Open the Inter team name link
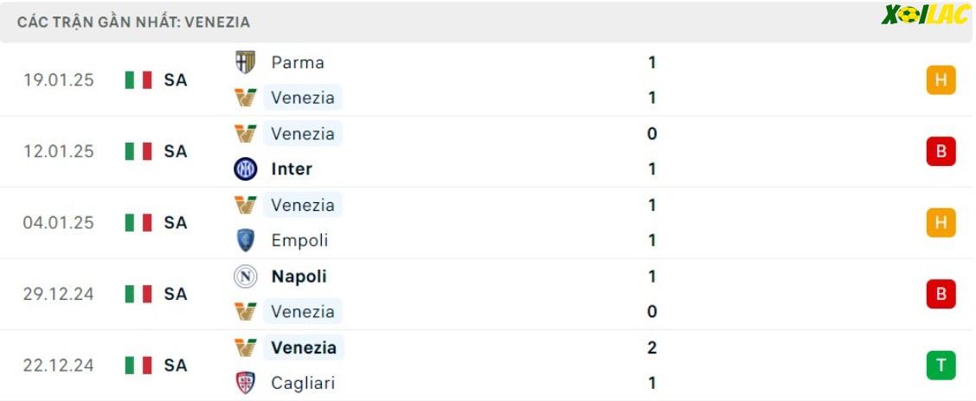The height and width of the screenshot is (401, 976). pyautogui.click(x=292, y=169)
